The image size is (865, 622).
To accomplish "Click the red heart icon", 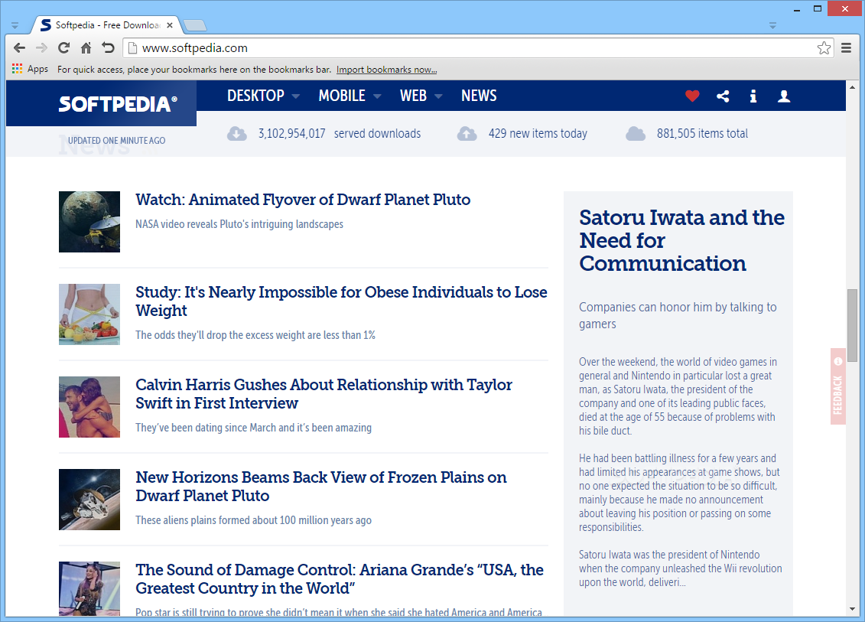I will [x=692, y=96].
